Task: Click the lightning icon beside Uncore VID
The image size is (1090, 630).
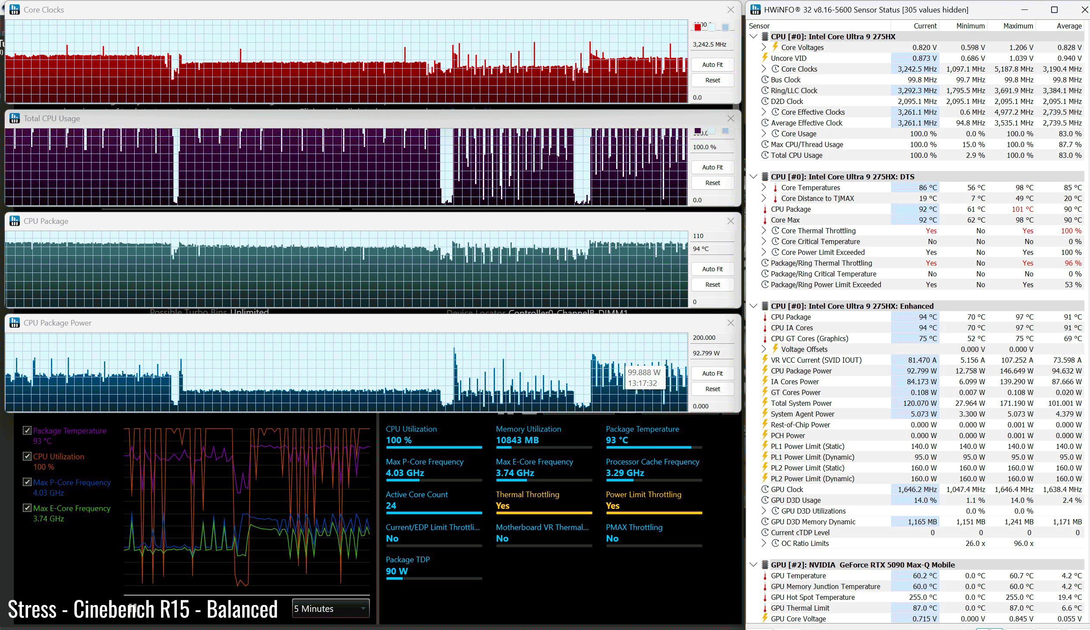Action: click(765, 58)
